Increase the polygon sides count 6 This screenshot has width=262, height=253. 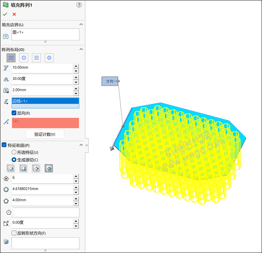[76, 176]
